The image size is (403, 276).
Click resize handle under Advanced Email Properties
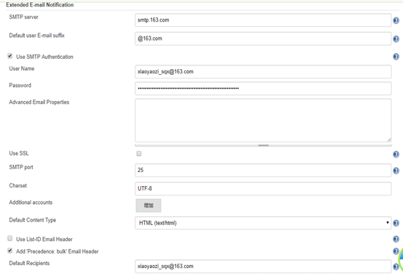(x=263, y=145)
